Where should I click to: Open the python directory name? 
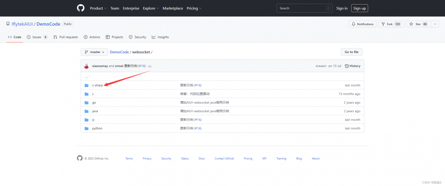pos(97,128)
